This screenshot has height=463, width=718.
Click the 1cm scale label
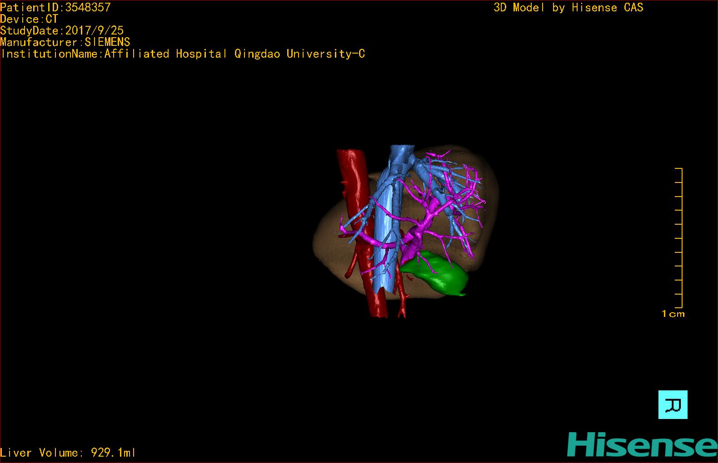pyautogui.click(x=673, y=314)
